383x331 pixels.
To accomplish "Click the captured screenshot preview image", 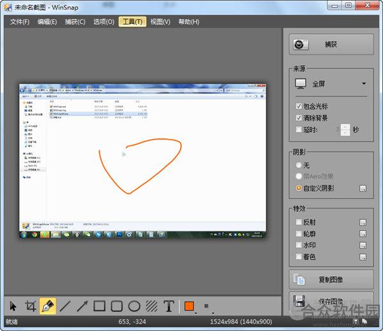I will 142,161.
